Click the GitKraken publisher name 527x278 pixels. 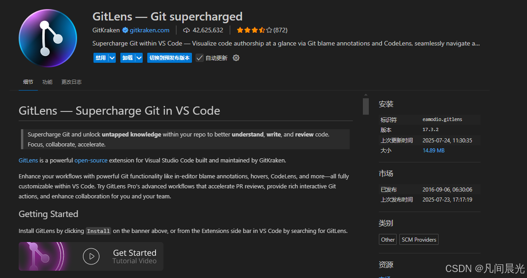[106, 30]
